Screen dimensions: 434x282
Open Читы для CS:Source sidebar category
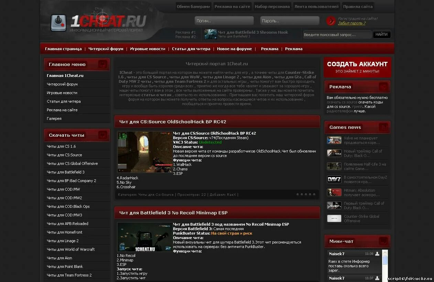coord(64,155)
